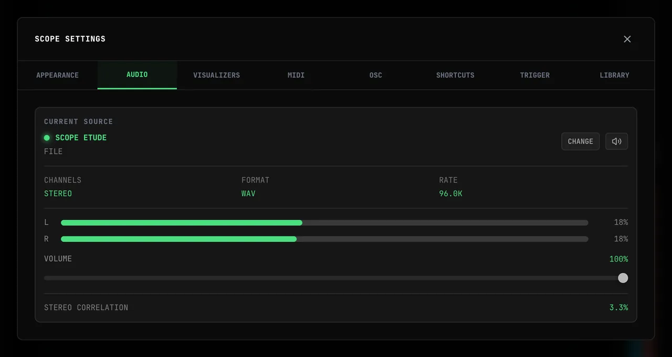
Task: Go to the Library tab
Action: [614, 75]
